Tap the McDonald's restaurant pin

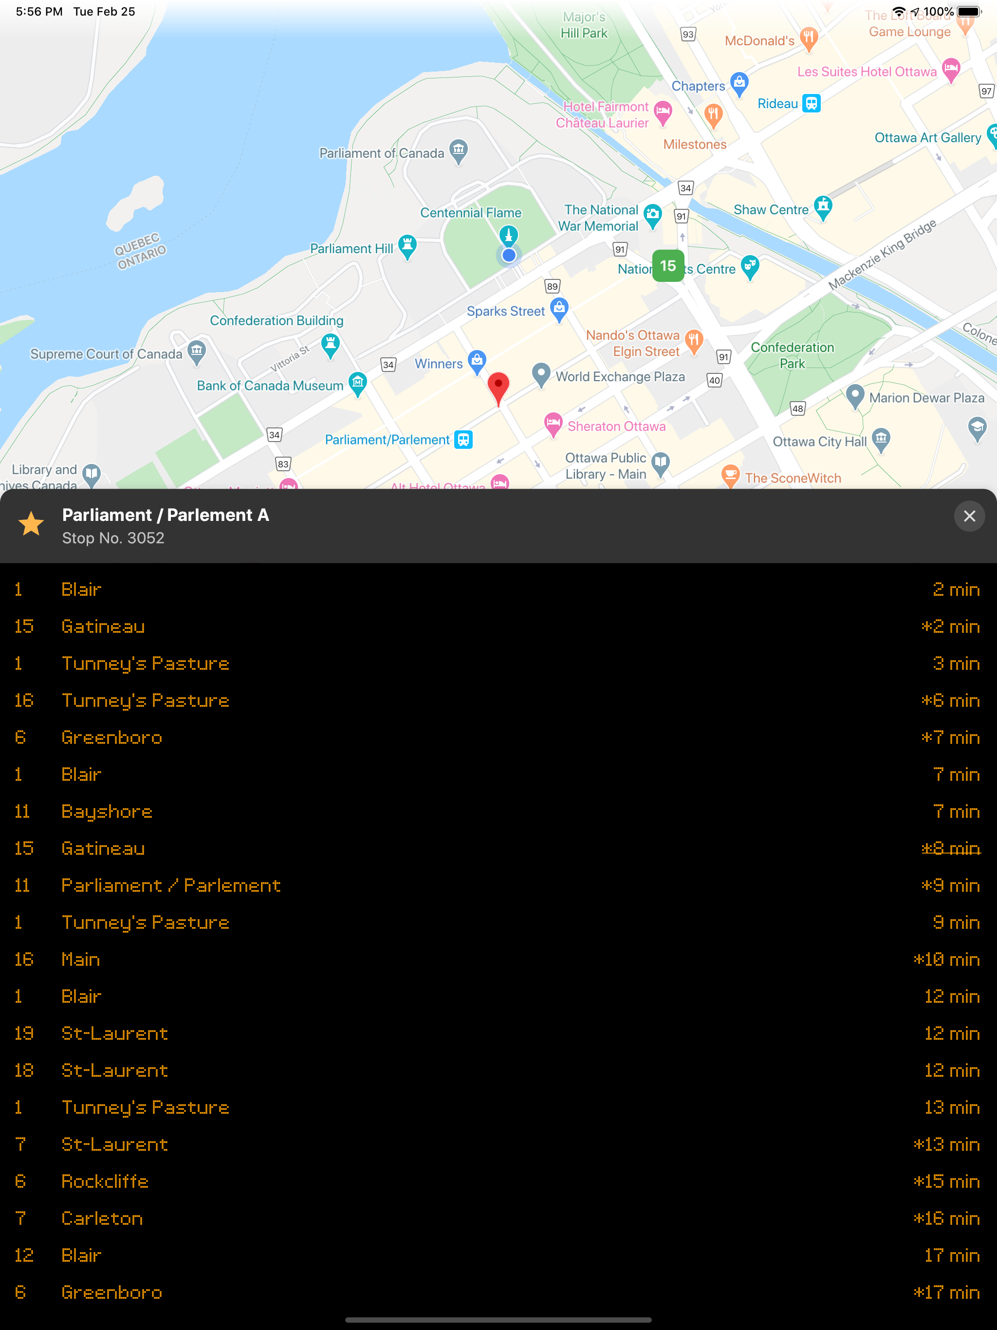tap(809, 39)
